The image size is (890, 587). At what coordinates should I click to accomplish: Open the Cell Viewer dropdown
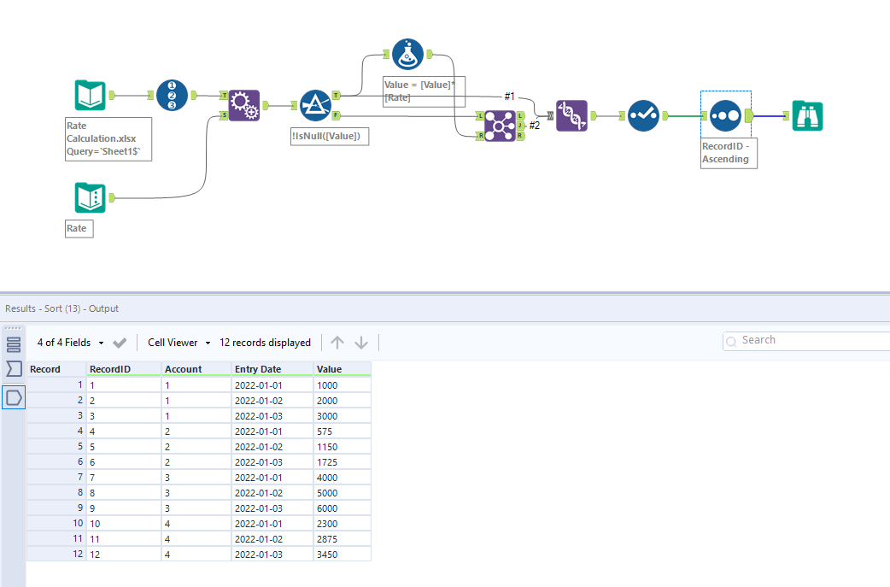pyautogui.click(x=175, y=342)
